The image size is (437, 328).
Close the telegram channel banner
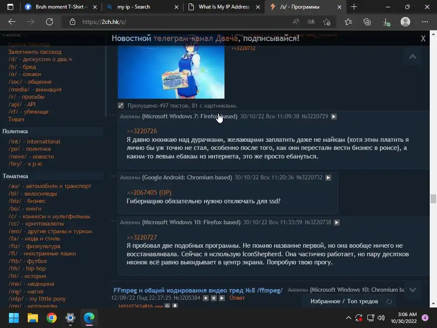[423, 38]
